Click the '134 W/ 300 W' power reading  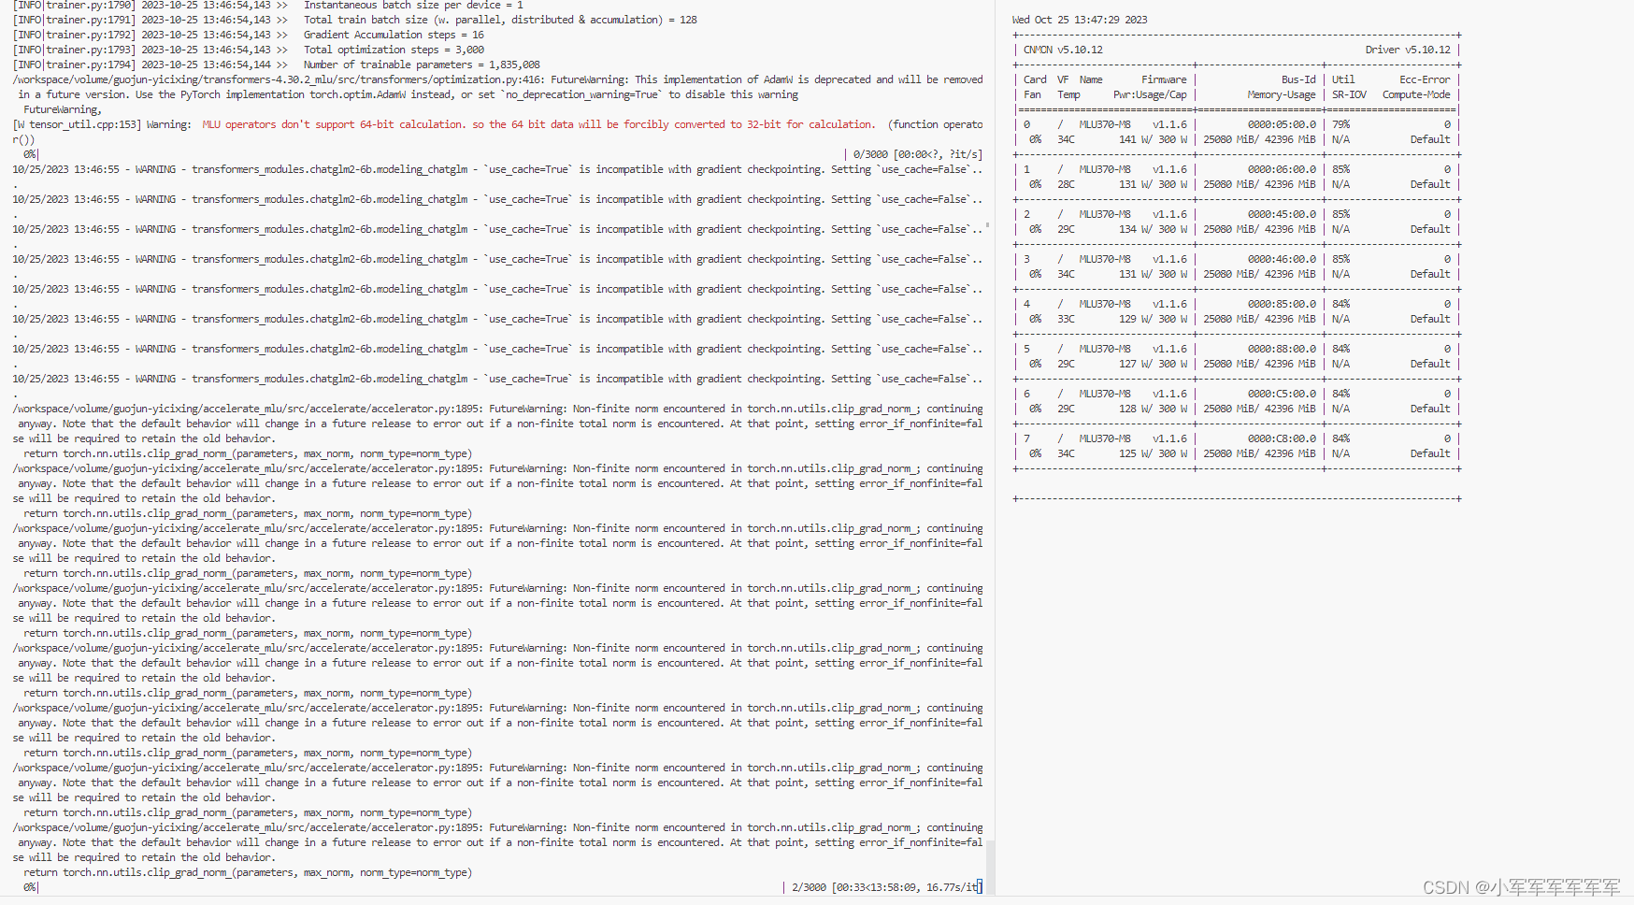click(1153, 229)
